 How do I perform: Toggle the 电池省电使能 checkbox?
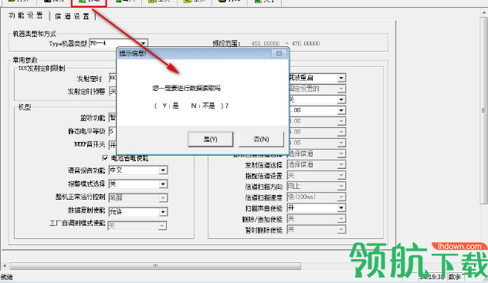[x=105, y=158]
